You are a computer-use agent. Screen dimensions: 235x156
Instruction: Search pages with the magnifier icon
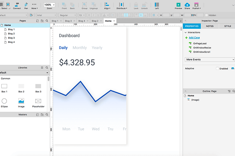click(x=47, y=21)
